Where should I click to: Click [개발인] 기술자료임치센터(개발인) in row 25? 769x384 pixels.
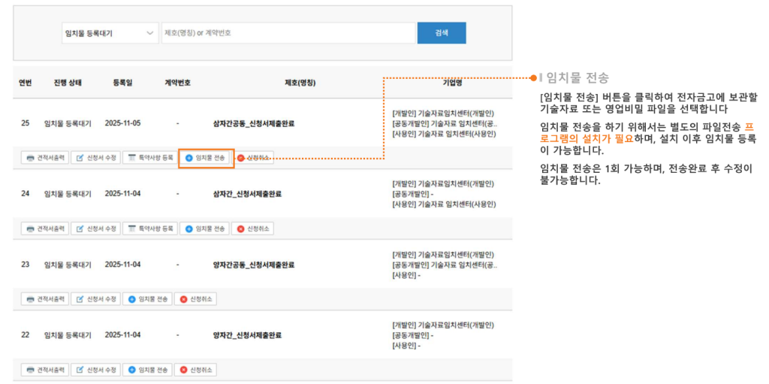[x=443, y=113]
